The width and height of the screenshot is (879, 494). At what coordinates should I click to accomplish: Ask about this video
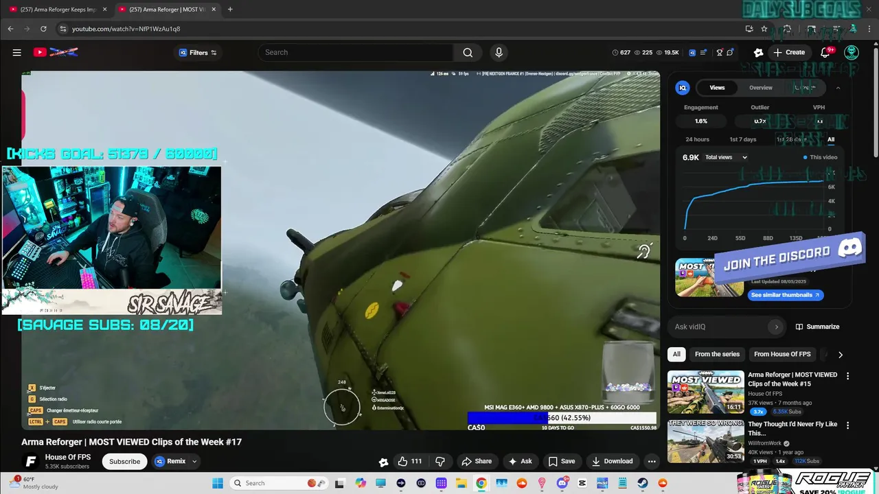pos(519,461)
